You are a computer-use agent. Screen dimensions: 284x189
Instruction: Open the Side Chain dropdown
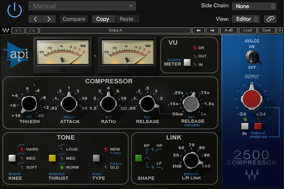coord(254,6)
